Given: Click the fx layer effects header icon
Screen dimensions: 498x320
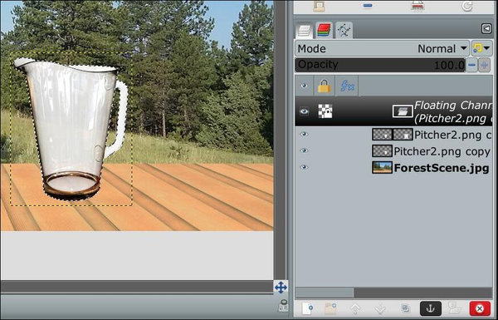Looking at the screenshot, I should (x=347, y=86).
